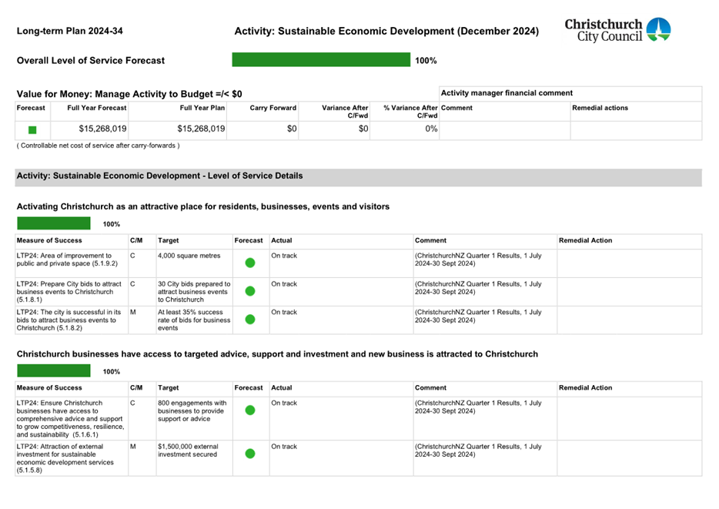Click green forecast dot for 30 City bids
This screenshot has width=719, height=509.
[249, 292]
